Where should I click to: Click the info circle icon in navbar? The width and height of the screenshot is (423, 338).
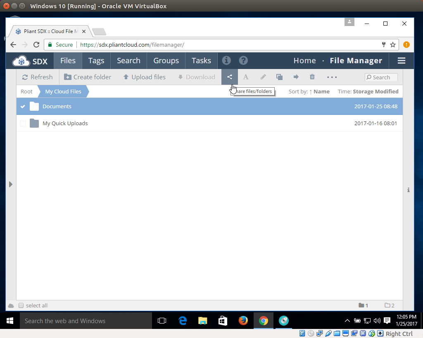pos(226,60)
